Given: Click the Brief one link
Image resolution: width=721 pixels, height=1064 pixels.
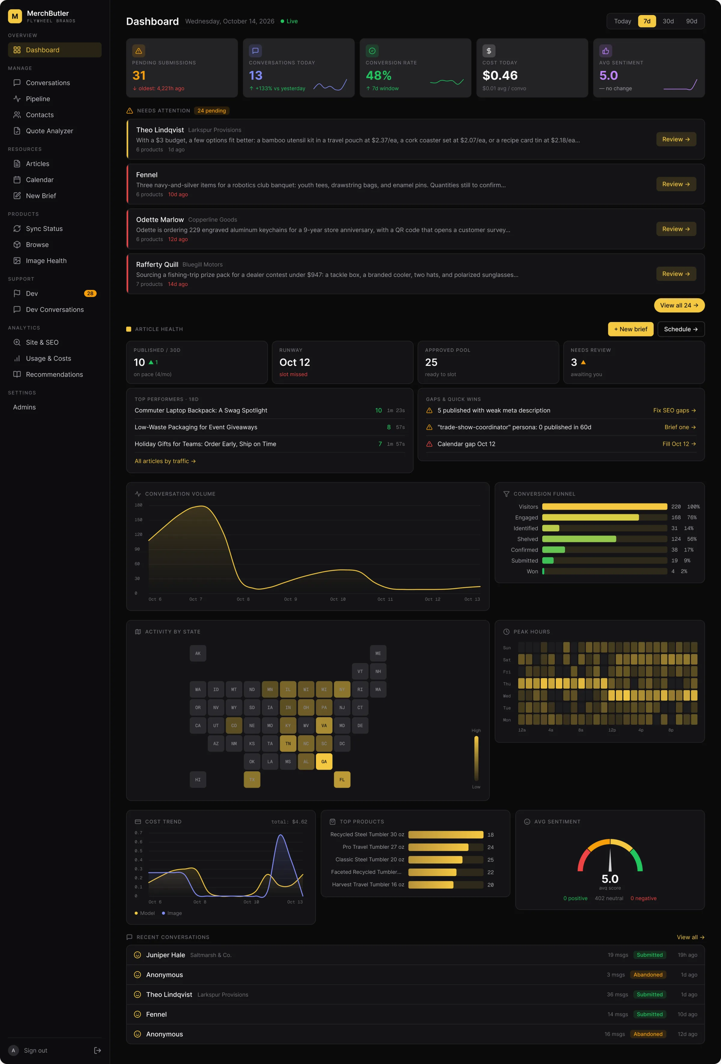Looking at the screenshot, I should point(680,427).
